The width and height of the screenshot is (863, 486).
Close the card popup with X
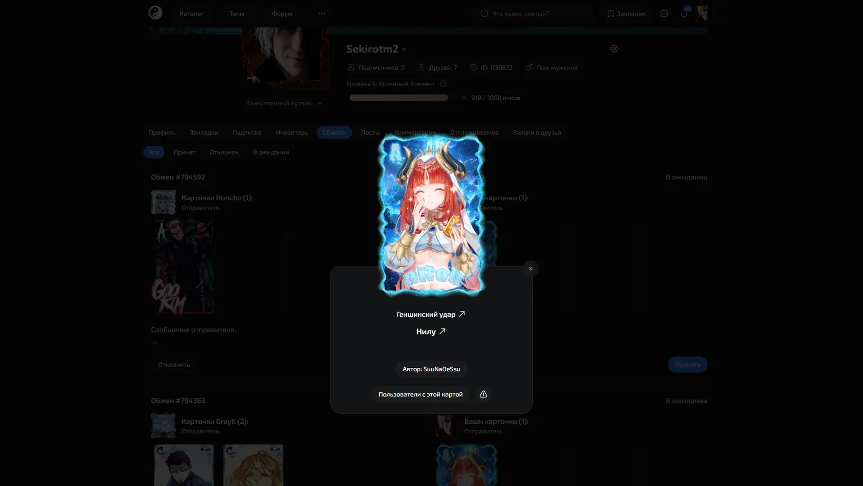[x=530, y=269]
